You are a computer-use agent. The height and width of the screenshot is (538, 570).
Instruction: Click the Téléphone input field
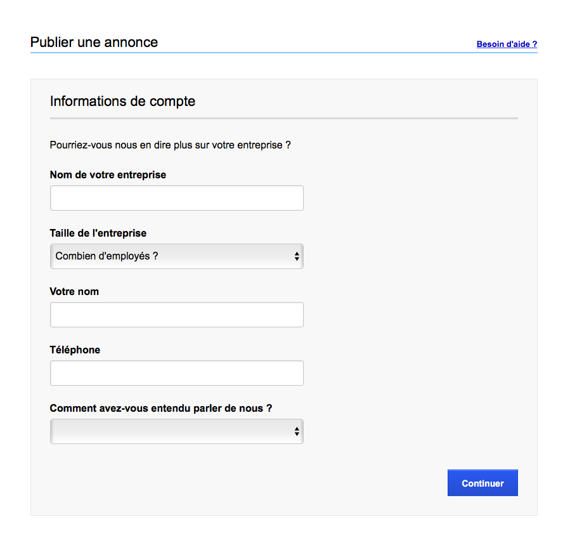[177, 373]
